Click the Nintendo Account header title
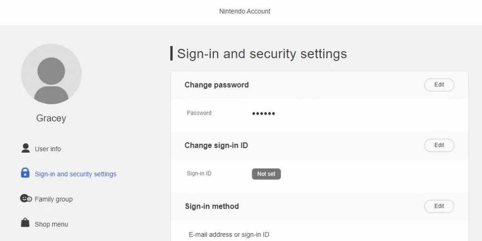Screen dimensions: 482x241 click(x=245, y=11)
